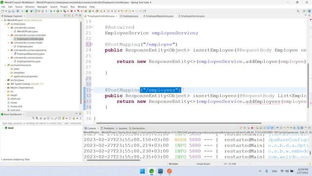Image resolution: width=312 pixels, height=176 pixels.
Task: Click the gear icon in Console toolbar
Action: (x=302, y=128)
